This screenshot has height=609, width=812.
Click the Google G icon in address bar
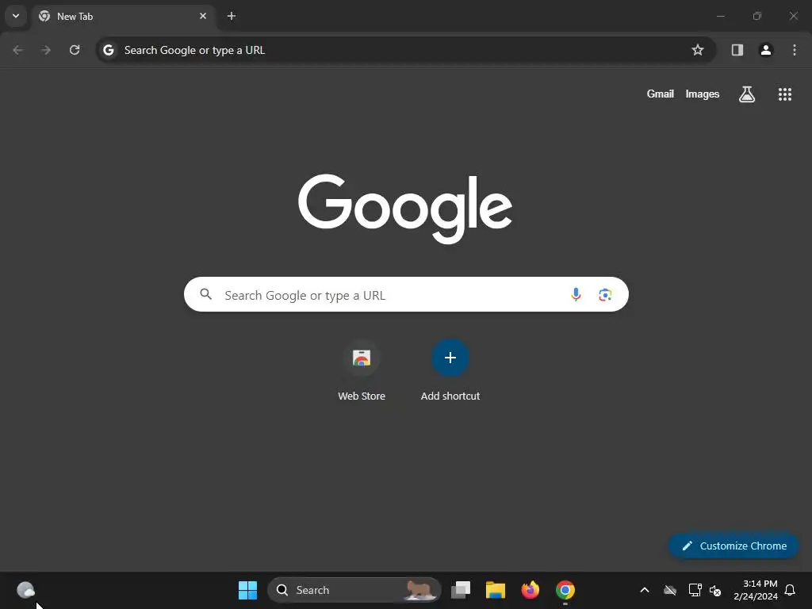(108, 50)
